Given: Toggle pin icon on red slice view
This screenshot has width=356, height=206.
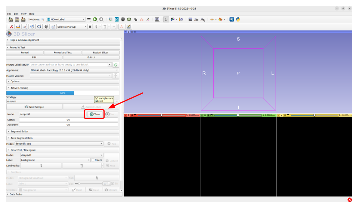Looking at the screenshot, I should pyautogui.click(x=125, y=116).
